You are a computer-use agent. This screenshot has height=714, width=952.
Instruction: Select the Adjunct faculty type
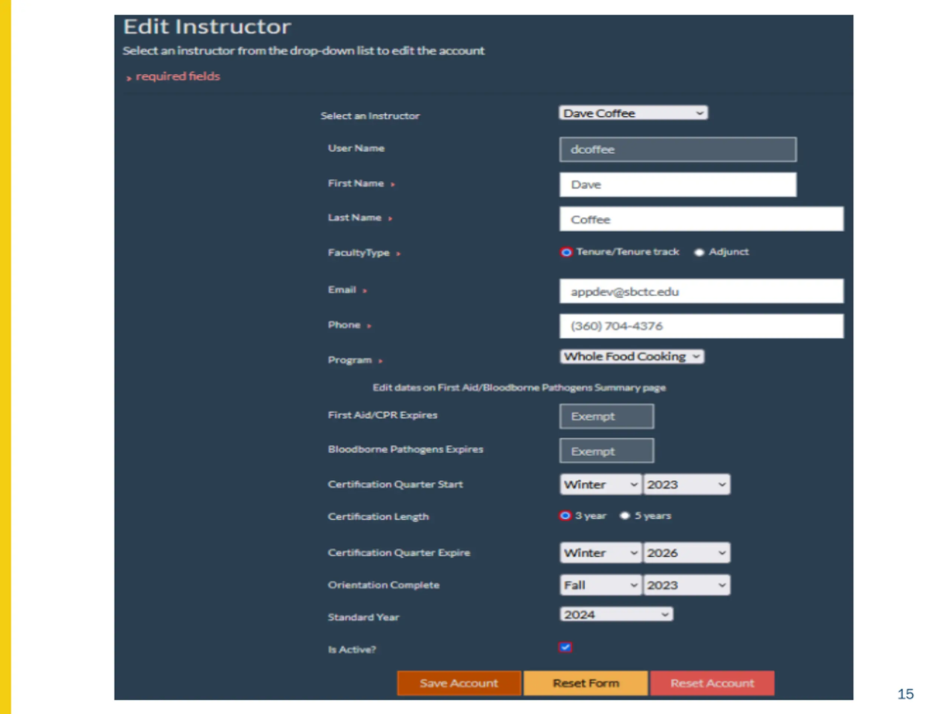(x=699, y=252)
